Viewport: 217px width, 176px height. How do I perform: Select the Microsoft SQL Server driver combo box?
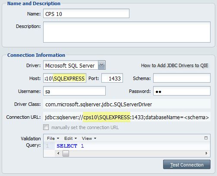[74, 65]
